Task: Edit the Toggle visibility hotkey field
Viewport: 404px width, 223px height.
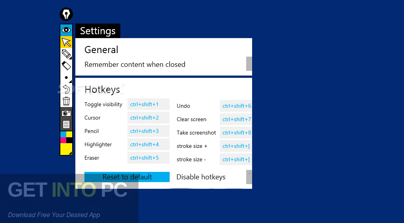Action: click(148, 104)
